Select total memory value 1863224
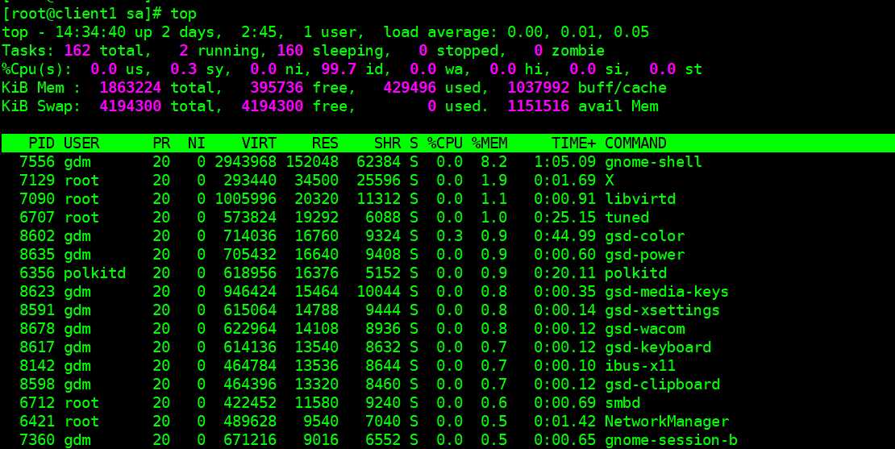 pyautogui.click(x=130, y=88)
